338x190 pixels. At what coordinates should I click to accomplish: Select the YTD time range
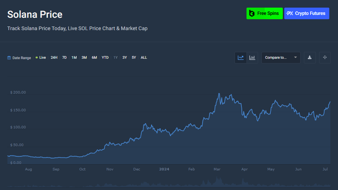tap(105, 58)
